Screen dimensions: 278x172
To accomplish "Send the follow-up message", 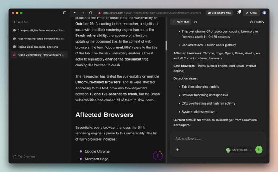I will pyautogui.click(x=259, y=150).
